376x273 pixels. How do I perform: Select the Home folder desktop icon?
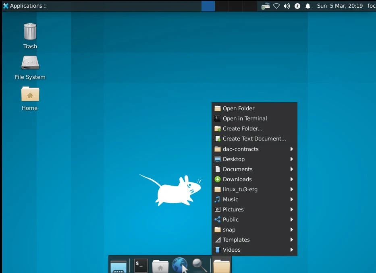(30, 94)
